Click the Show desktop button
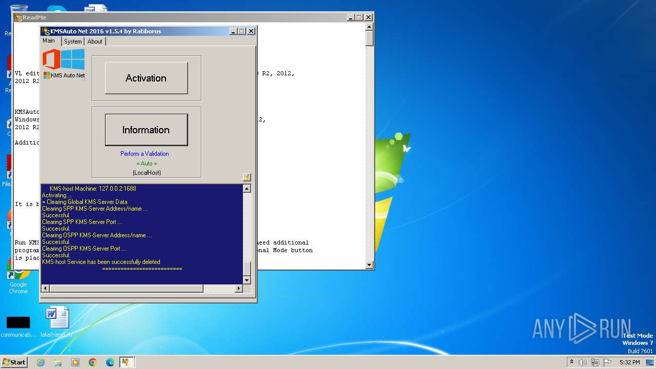Viewport: 656px width, 369px height. point(650,362)
